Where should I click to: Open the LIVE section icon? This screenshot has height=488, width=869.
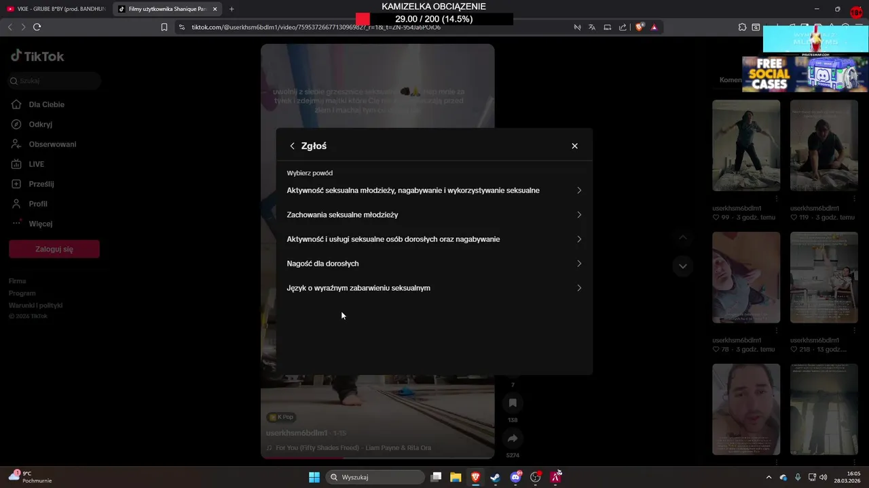(x=17, y=164)
